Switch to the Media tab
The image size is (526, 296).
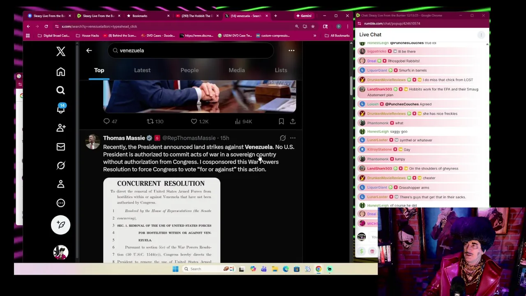point(237,70)
